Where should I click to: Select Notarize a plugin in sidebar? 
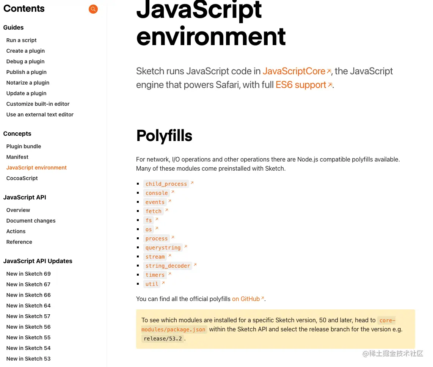point(28,83)
